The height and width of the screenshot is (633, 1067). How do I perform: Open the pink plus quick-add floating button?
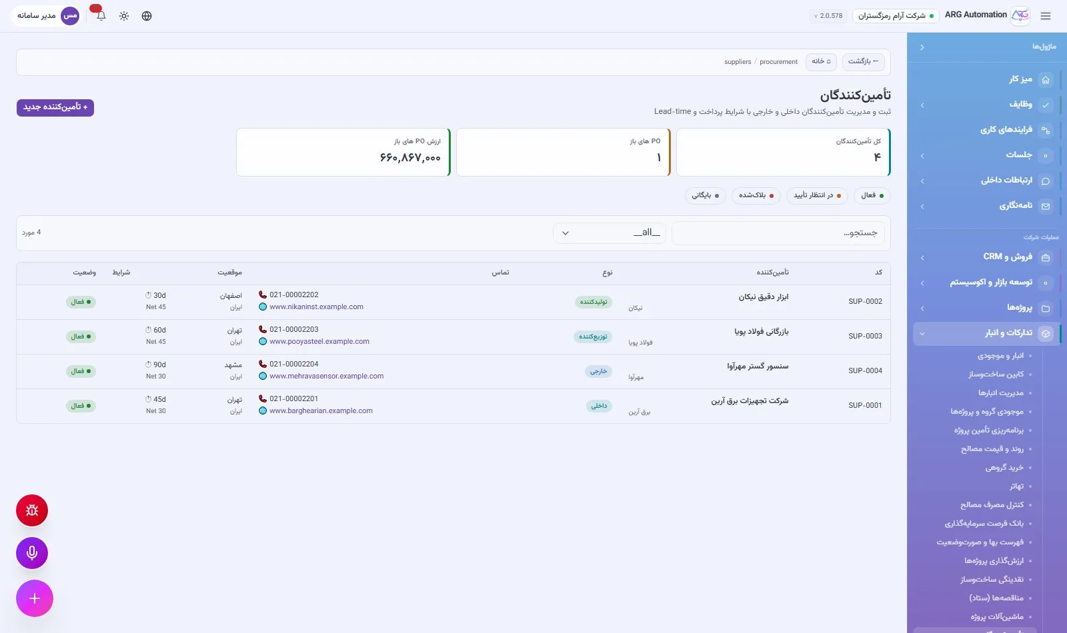point(35,598)
